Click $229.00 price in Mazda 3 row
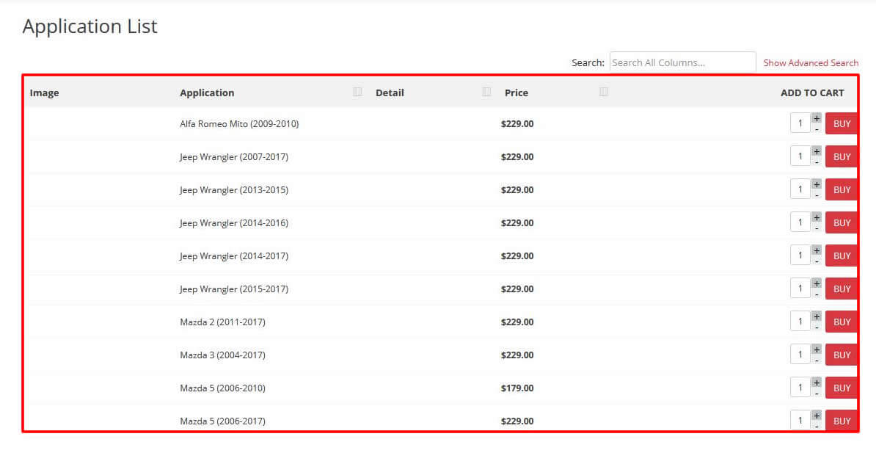Screen dimensions: 876x453 coord(517,355)
